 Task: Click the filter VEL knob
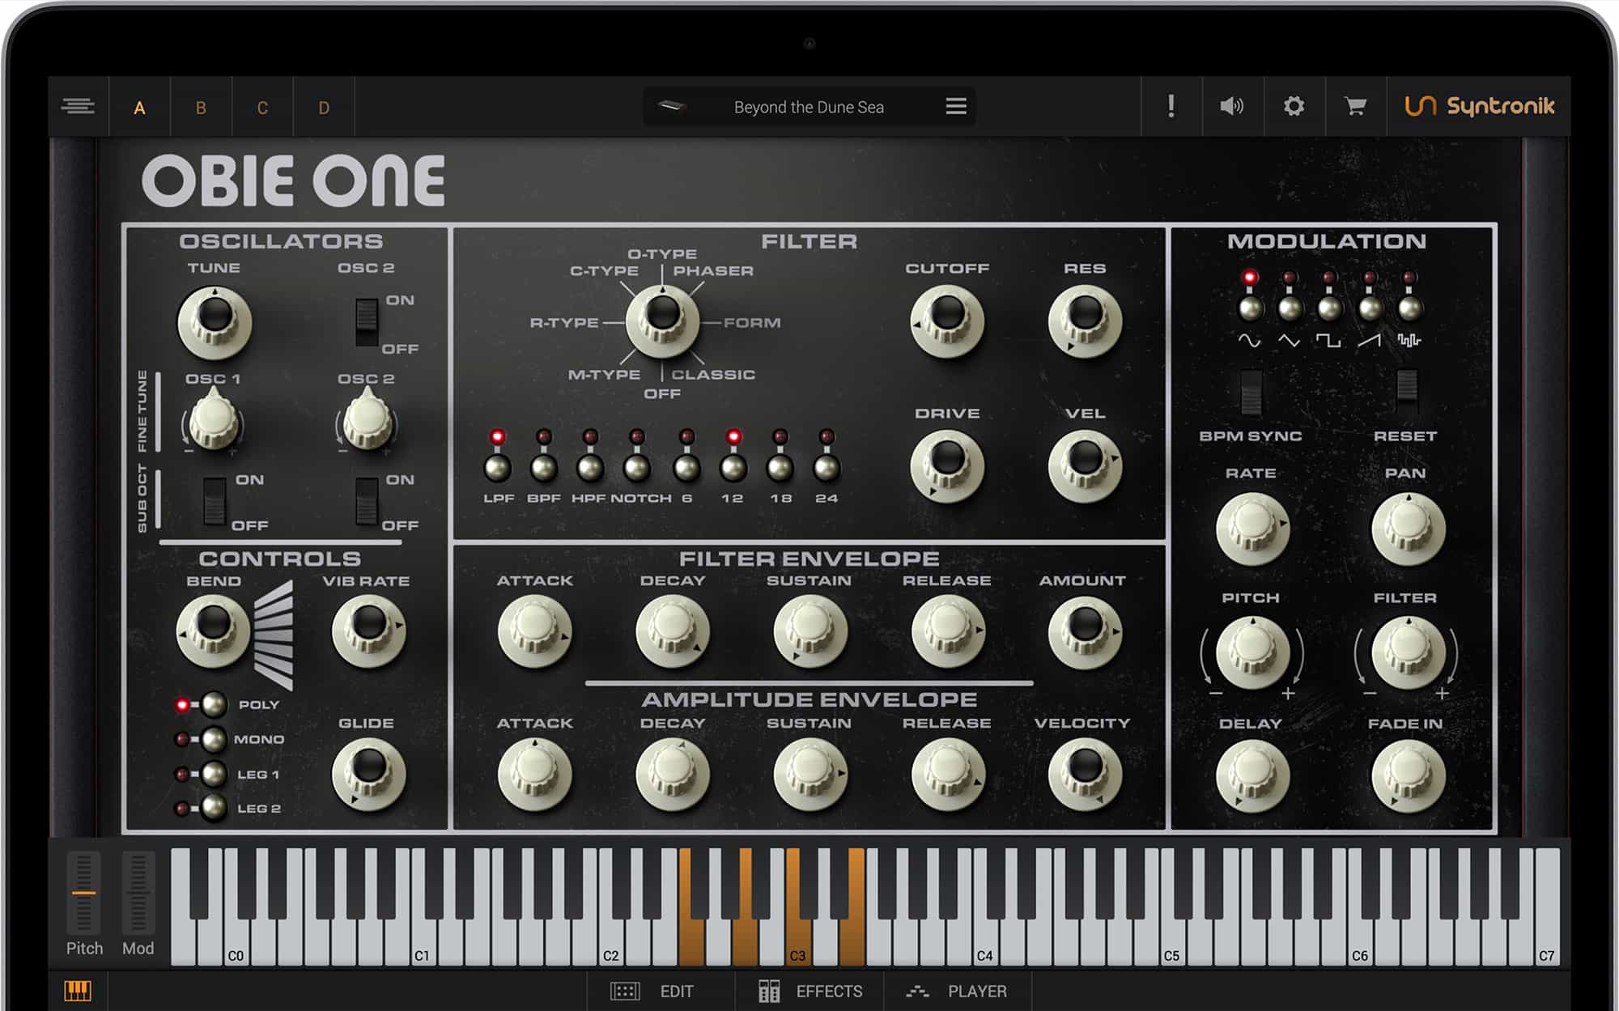[1085, 466]
